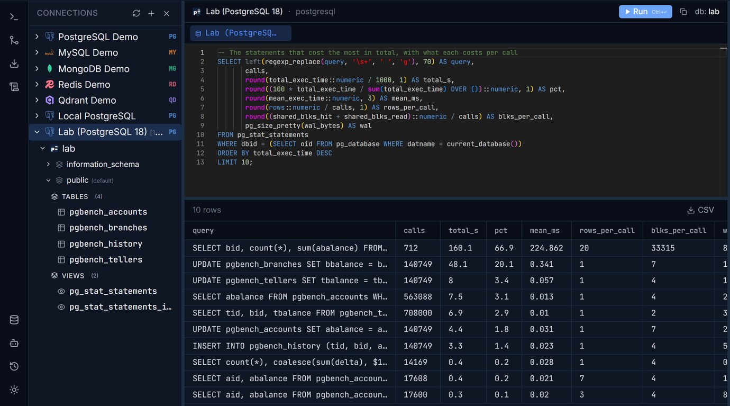Open the terminal console icon in sidebar
This screenshot has width=730, height=406.
pyautogui.click(x=14, y=17)
